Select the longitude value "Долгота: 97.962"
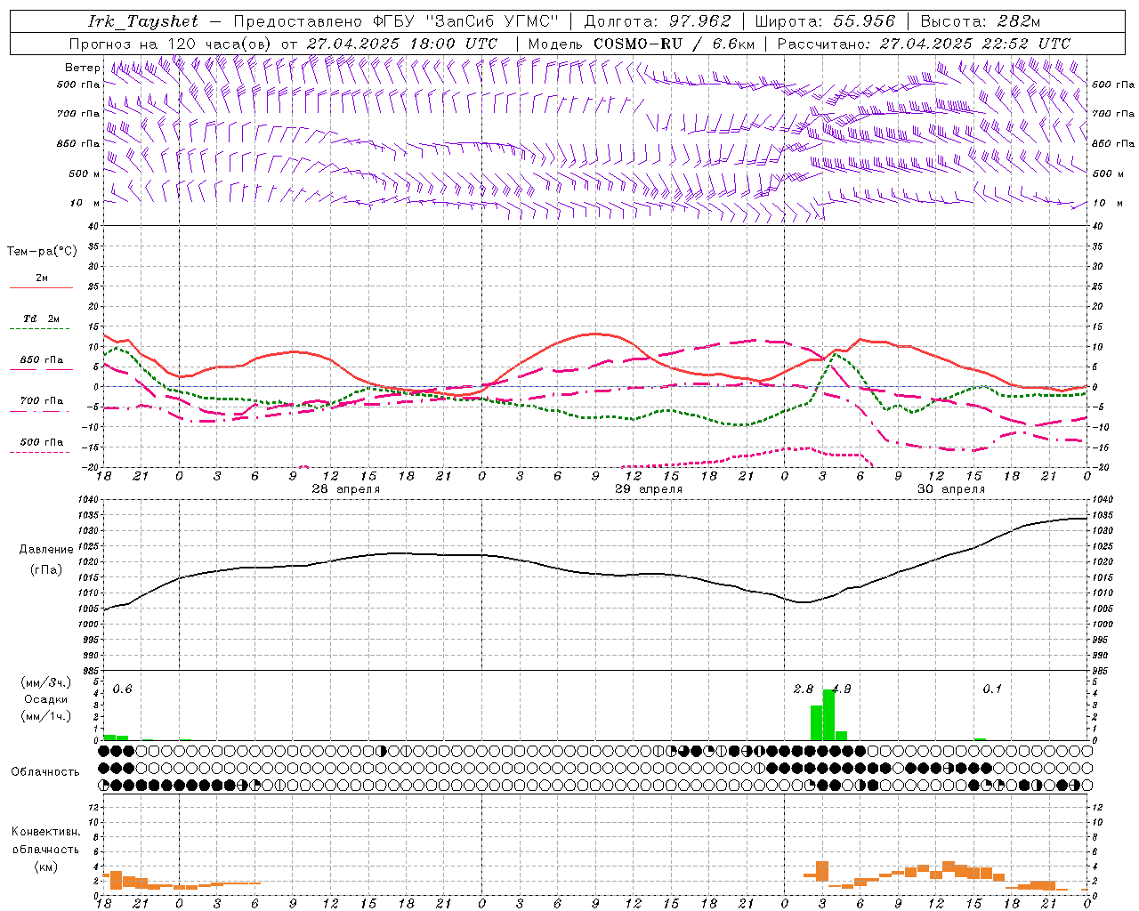The width and height of the screenshot is (1139, 911). 658,21
